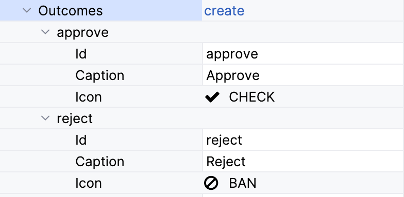Collapse the approve node chevron

(45, 32)
